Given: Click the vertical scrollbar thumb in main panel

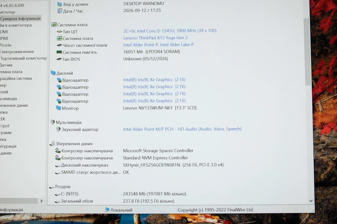Looking at the screenshot, I should coord(308,51).
